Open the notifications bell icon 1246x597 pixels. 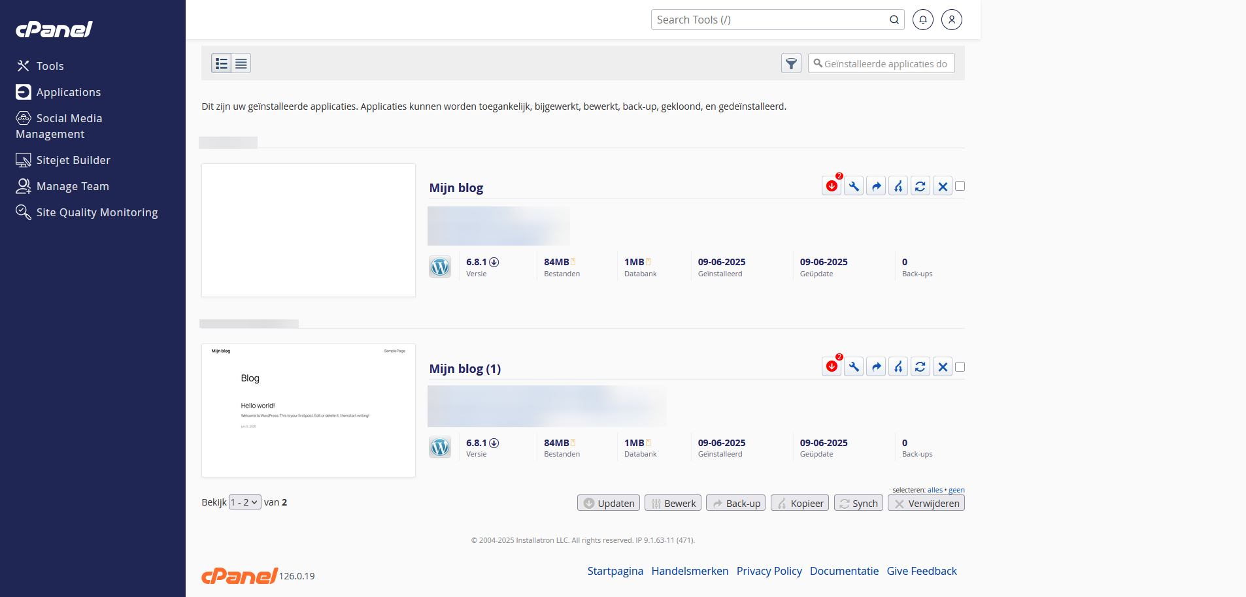click(923, 20)
